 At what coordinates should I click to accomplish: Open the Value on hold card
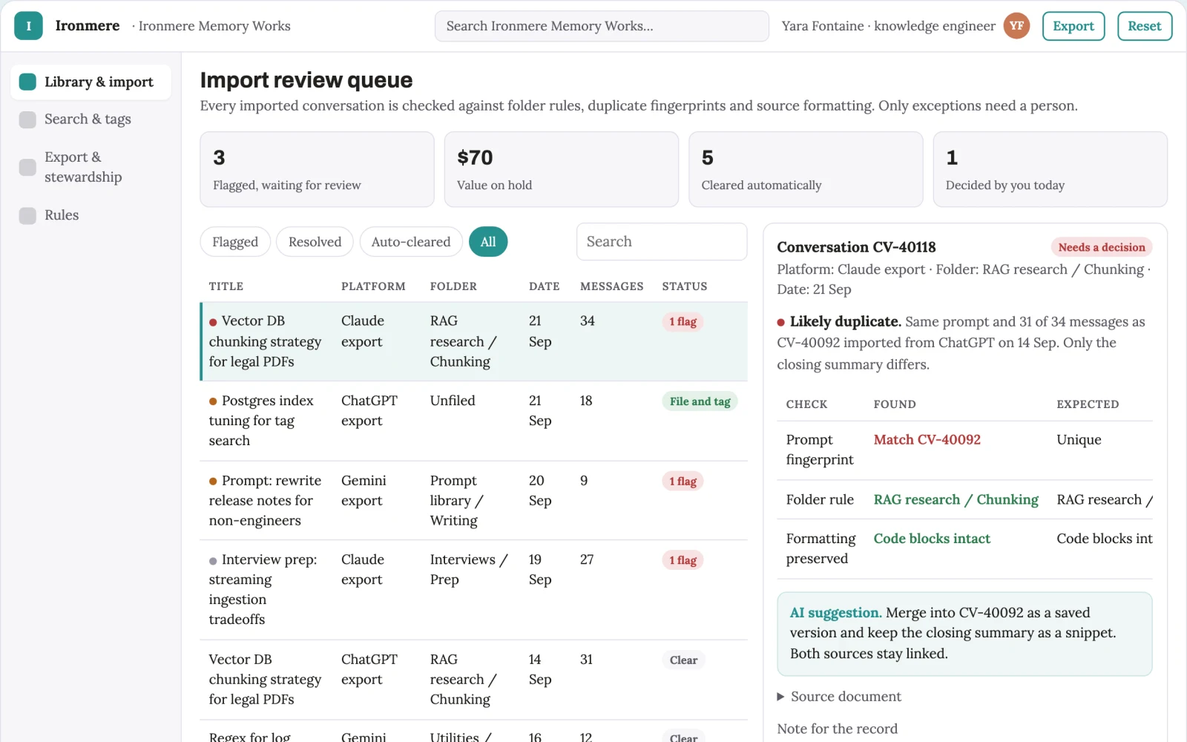coord(562,169)
